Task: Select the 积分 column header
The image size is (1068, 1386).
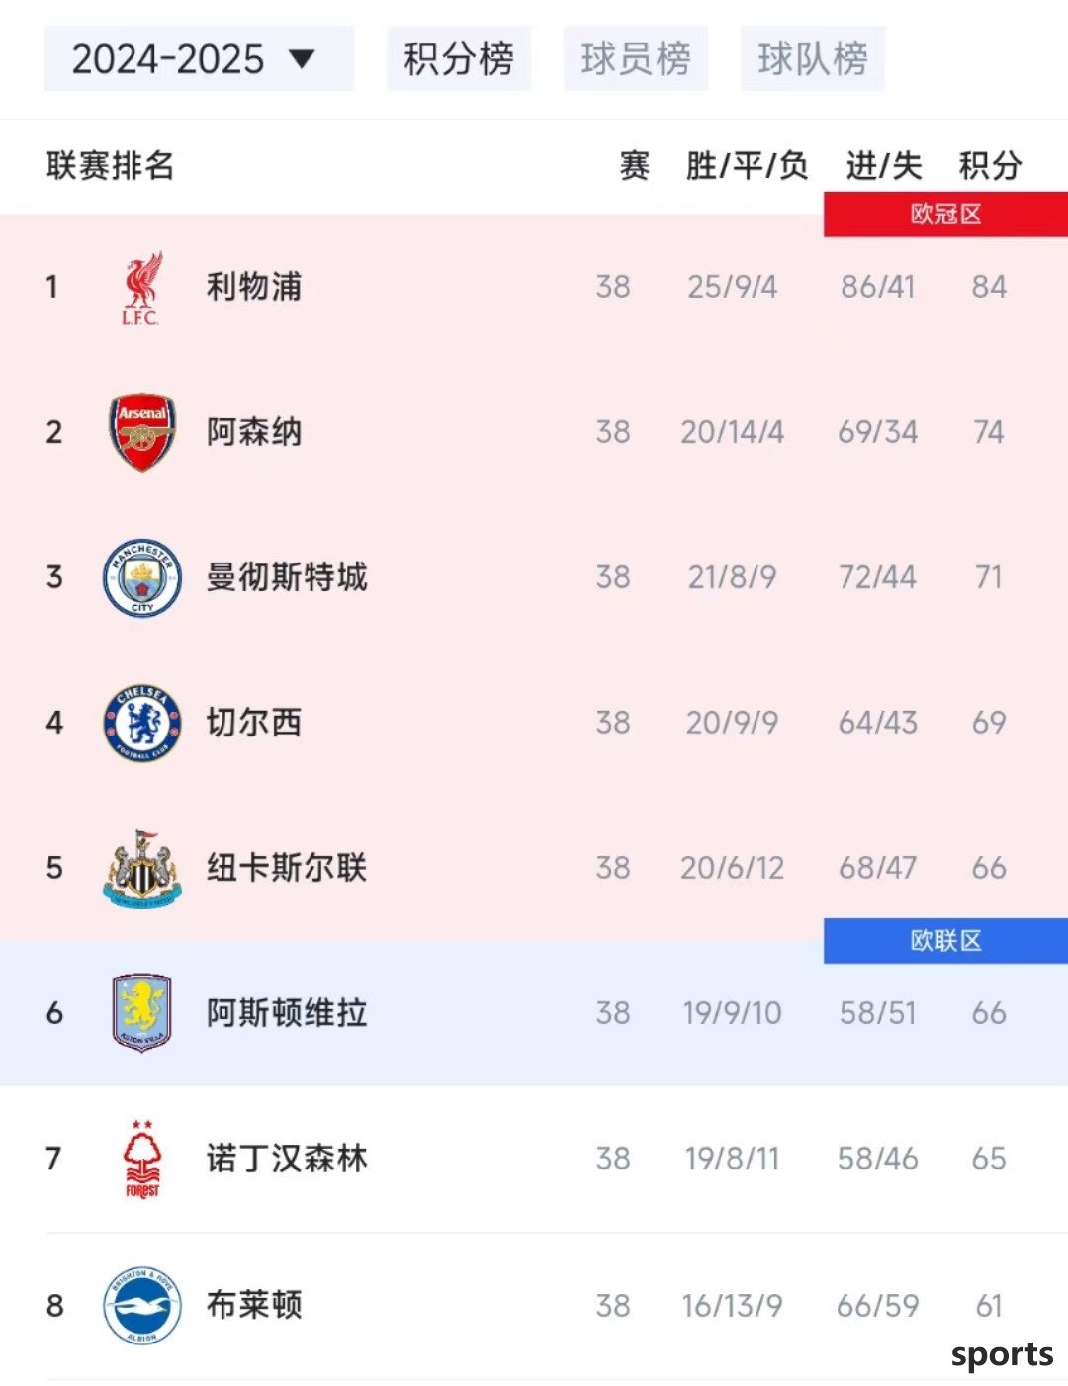Action: click(990, 165)
